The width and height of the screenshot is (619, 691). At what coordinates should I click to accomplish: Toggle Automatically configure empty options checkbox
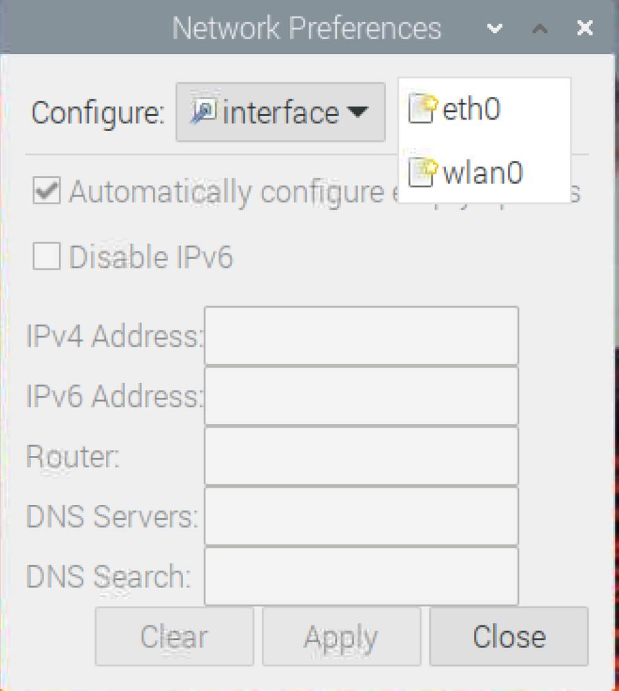(x=47, y=190)
